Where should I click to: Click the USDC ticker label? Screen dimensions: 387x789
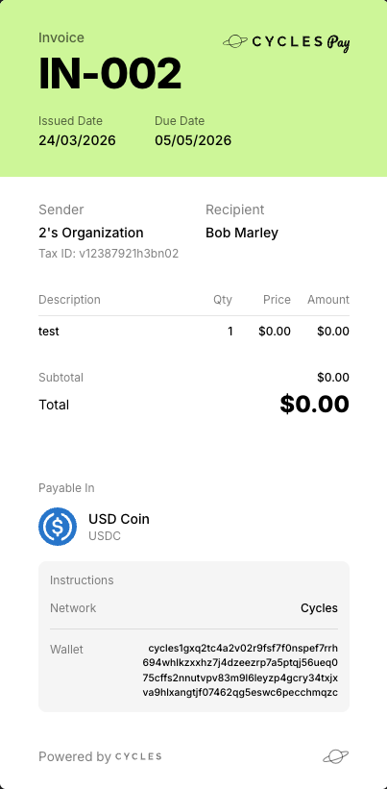[105, 536]
